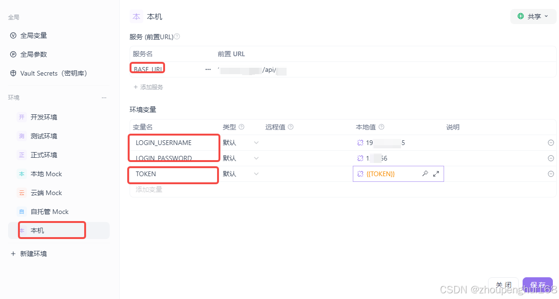The width and height of the screenshot is (559, 299).
Task: Remove TOKEN variable with its minus icon
Action: (550, 173)
